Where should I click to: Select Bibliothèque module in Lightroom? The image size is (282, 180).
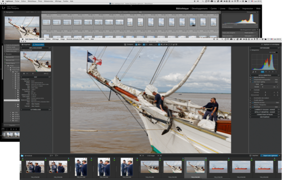pyautogui.click(x=182, y=8)
